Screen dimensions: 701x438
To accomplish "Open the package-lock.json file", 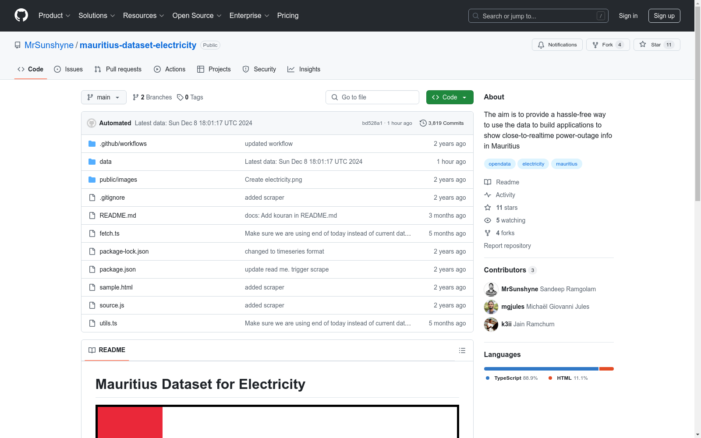I will [x=124, y=251].
